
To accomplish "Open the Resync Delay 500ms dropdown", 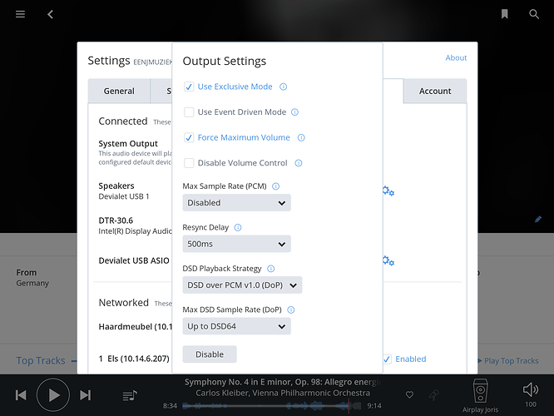I will [x=236, y=244].
